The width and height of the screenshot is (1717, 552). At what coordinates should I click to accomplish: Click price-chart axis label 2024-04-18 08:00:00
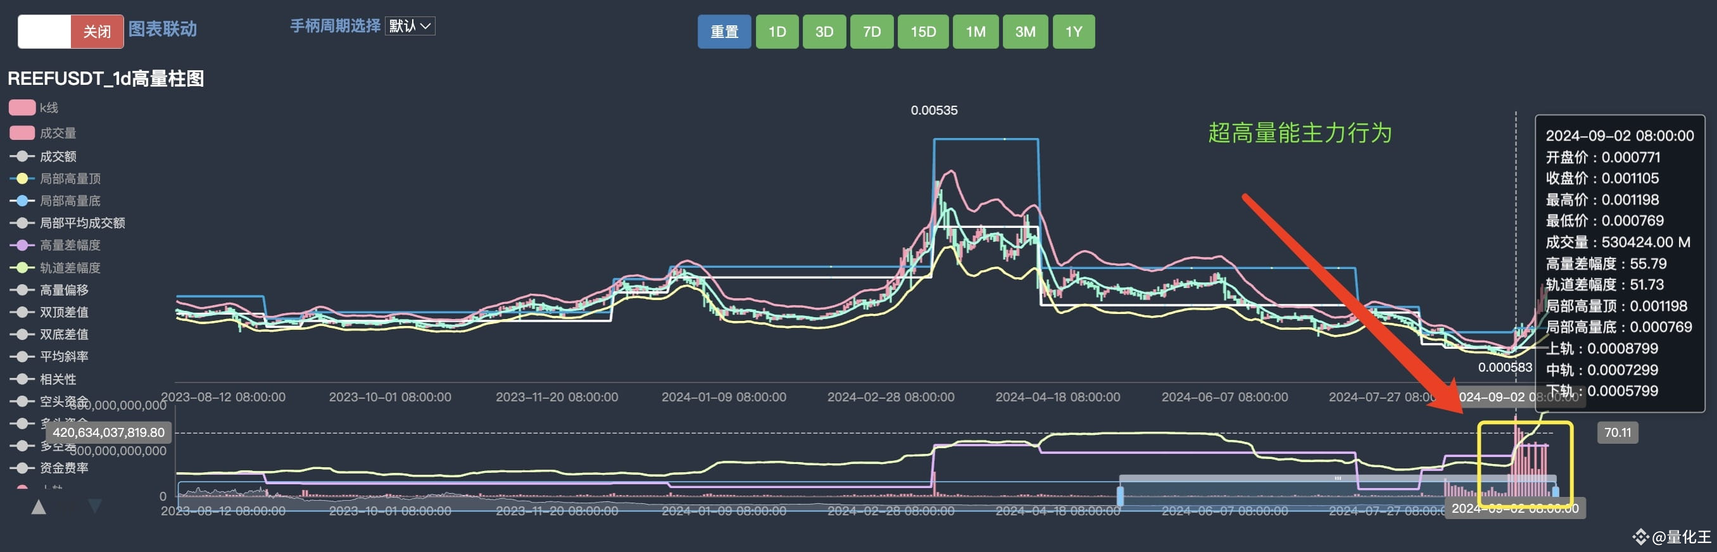point(1058,397)
